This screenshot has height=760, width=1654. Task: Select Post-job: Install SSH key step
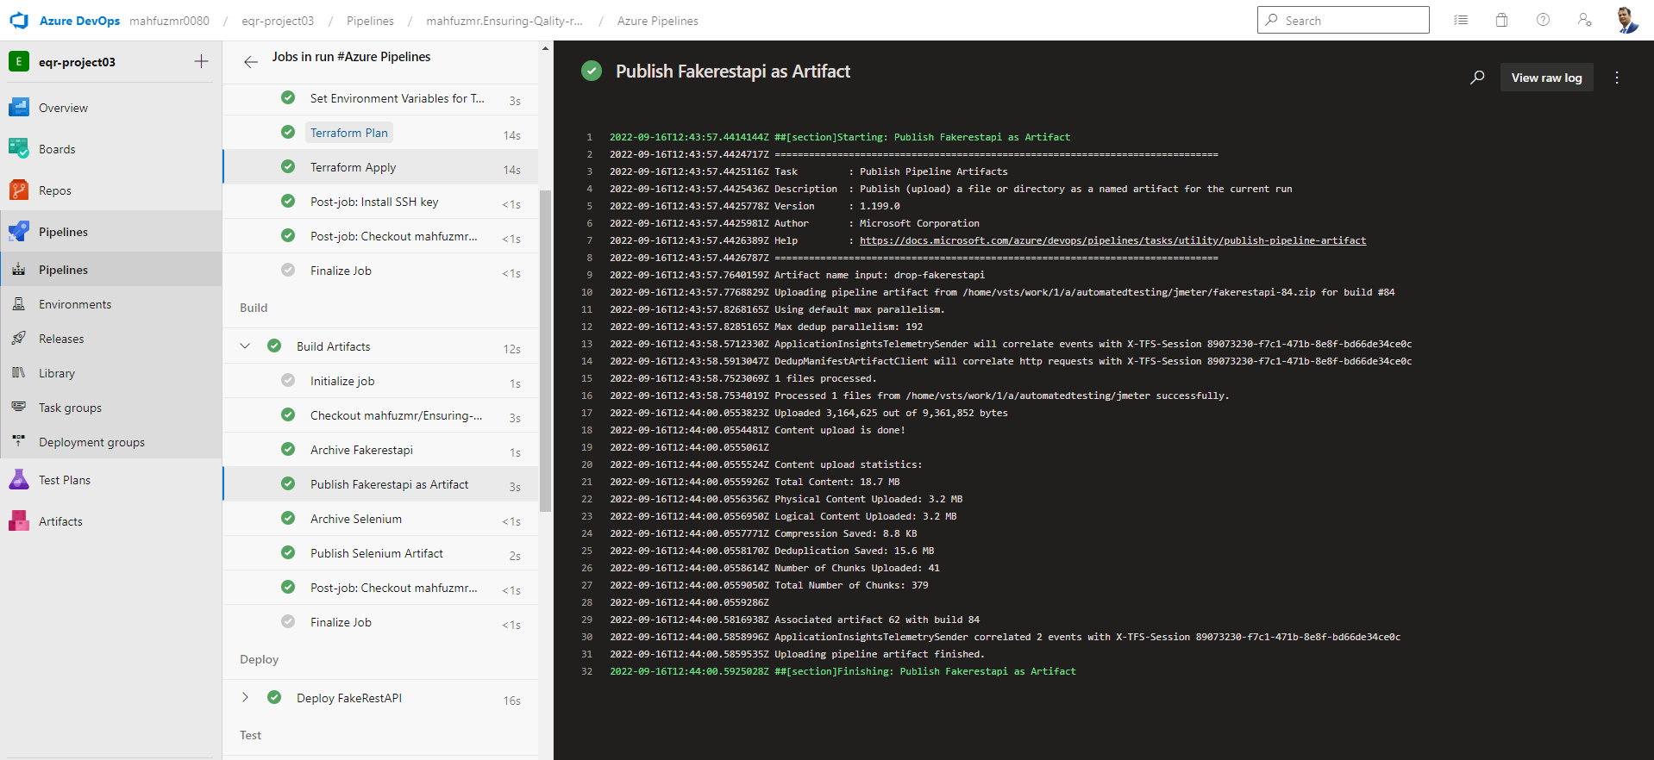click(x=380, y=202)
